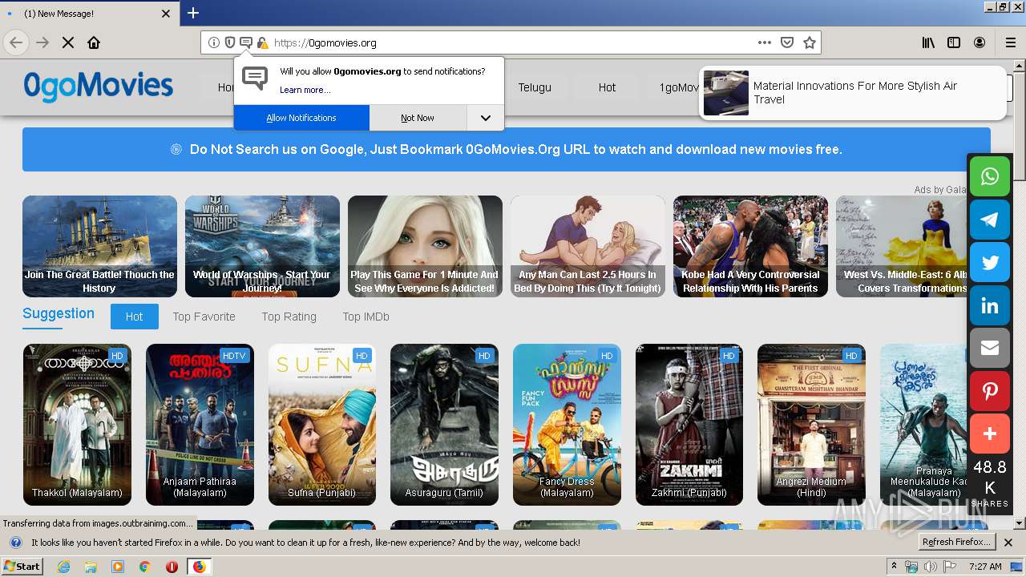Stop loading the page with X button
Viewport: 1026px width, 577px height.
click(68, 42)
